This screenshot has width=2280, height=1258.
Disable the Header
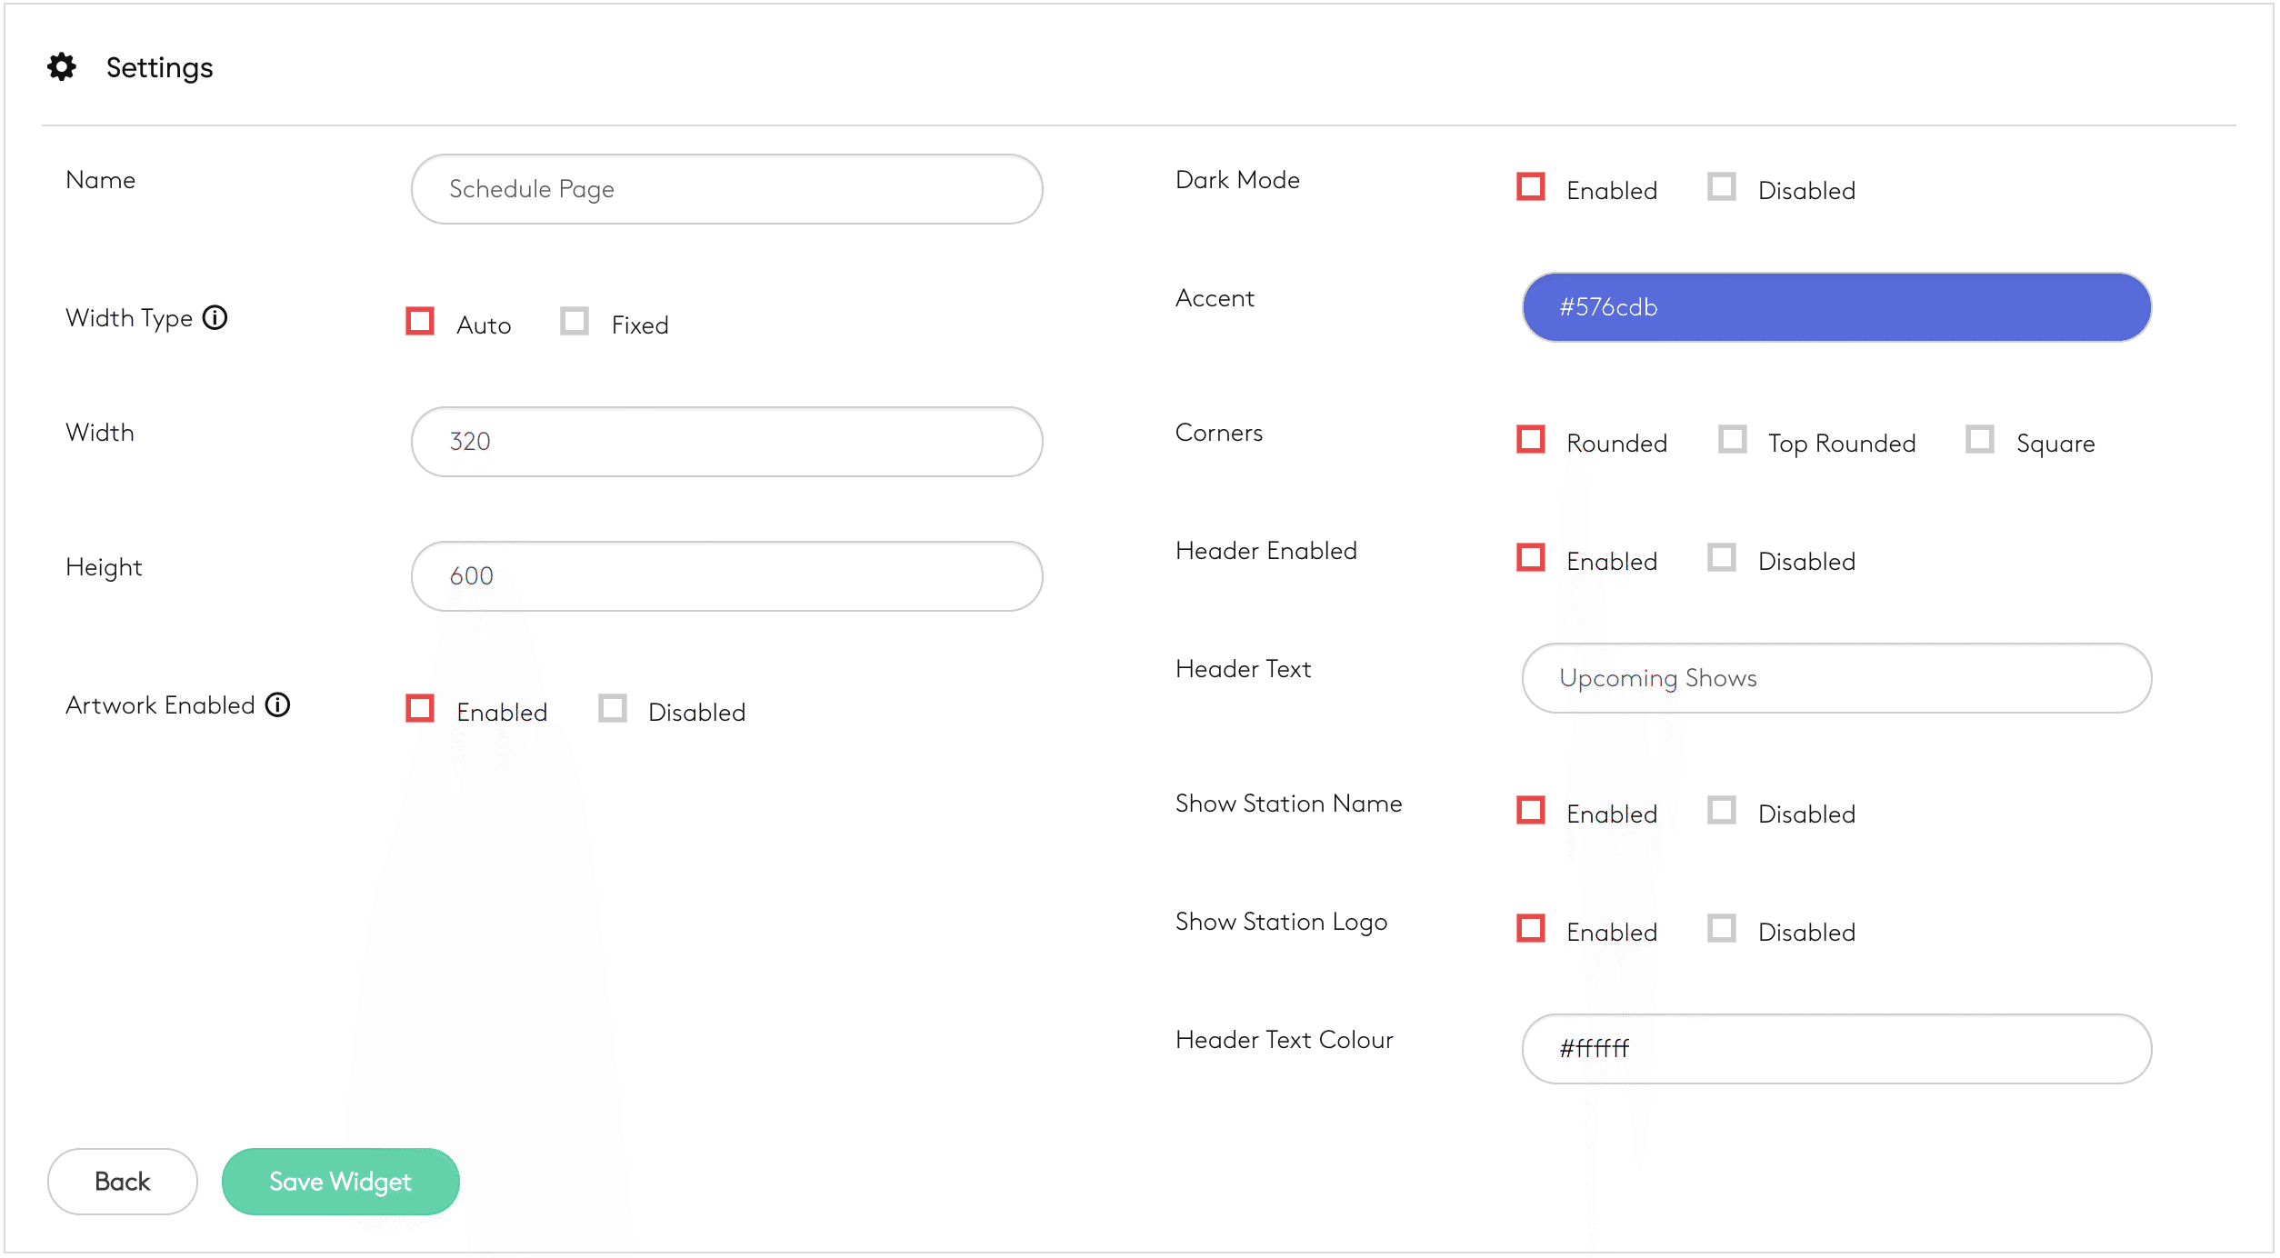tap(1723, 556)
